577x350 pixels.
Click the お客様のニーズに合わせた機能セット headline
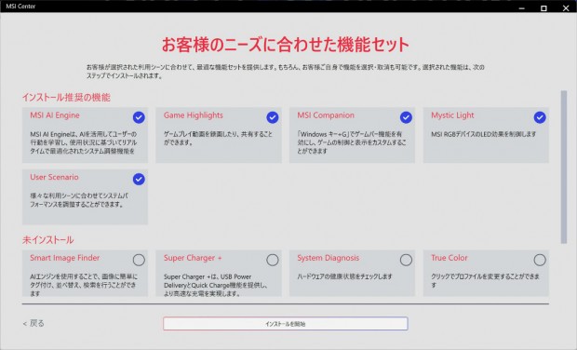coord(286,45)
